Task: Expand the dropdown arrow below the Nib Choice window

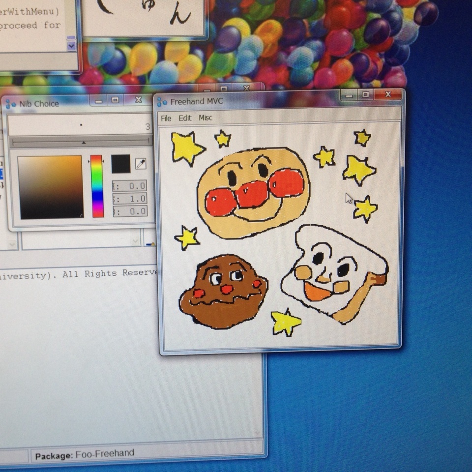Action: 135,241
